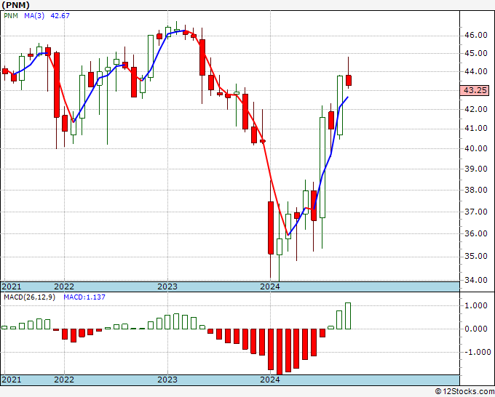
Task: Click the 1.000 MACD axis label
Action: coord(476,305)
